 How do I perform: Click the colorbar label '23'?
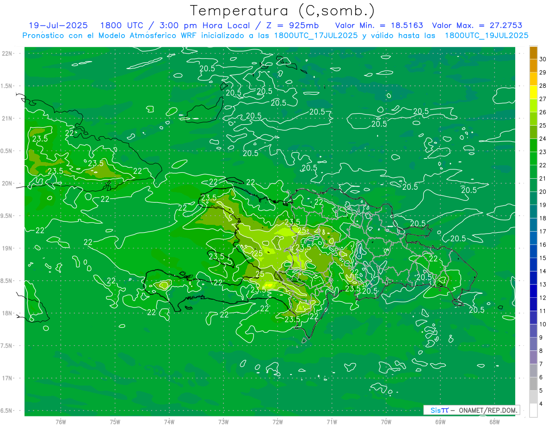543,152
